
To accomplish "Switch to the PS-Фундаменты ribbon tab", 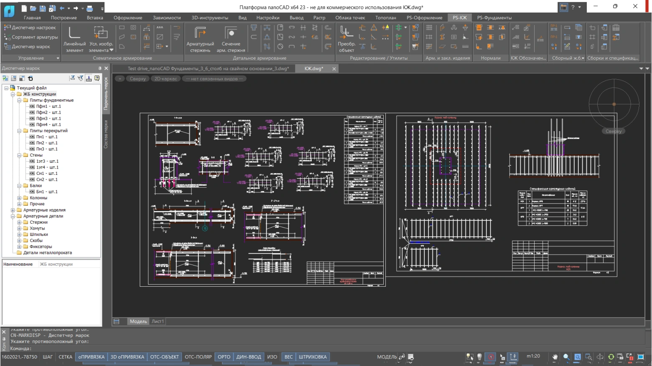I will [x=494, y=18].
